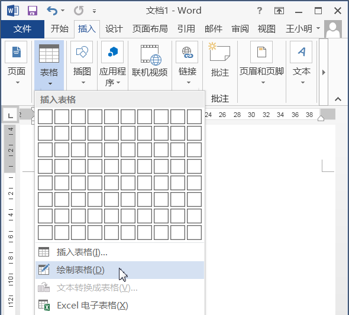This screenshot has height=315, width=349.
Task: Switch to the 开始 tab
Action: [59, 29]
